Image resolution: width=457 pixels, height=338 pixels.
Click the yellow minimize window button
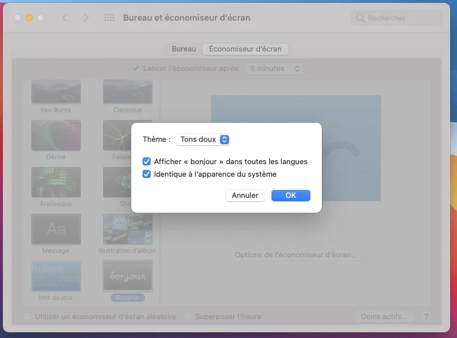click(x=29, y=18)
